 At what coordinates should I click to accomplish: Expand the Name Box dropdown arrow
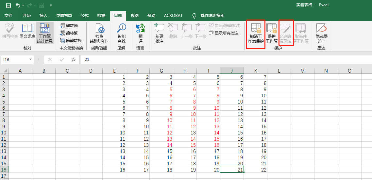tap(30, 60)
